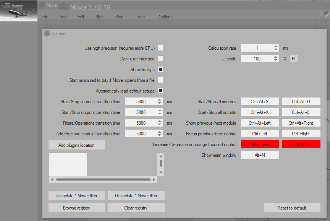
Task: Click the P icon at top right
Action: tap(326, 14)
